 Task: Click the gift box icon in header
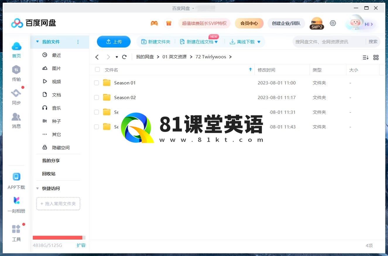(169, 23)
